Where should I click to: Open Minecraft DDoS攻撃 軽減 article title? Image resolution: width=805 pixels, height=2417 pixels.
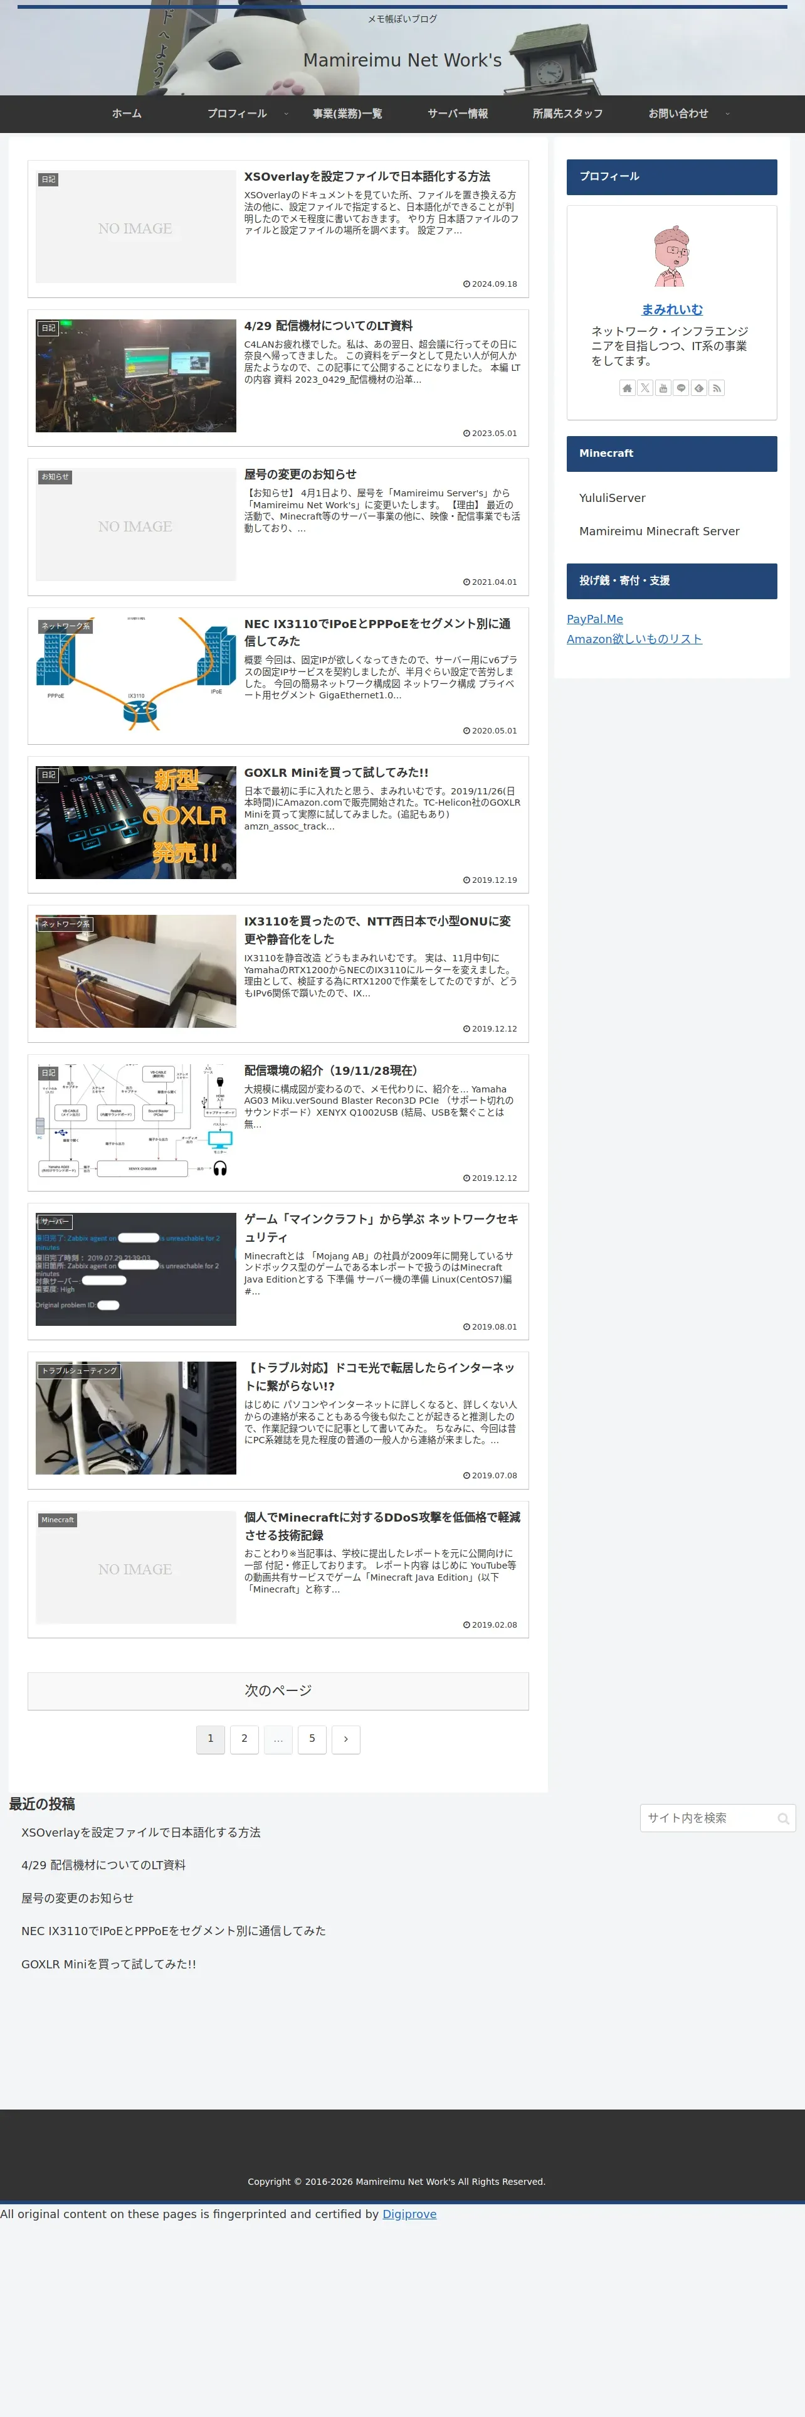tap(382, 1525)
